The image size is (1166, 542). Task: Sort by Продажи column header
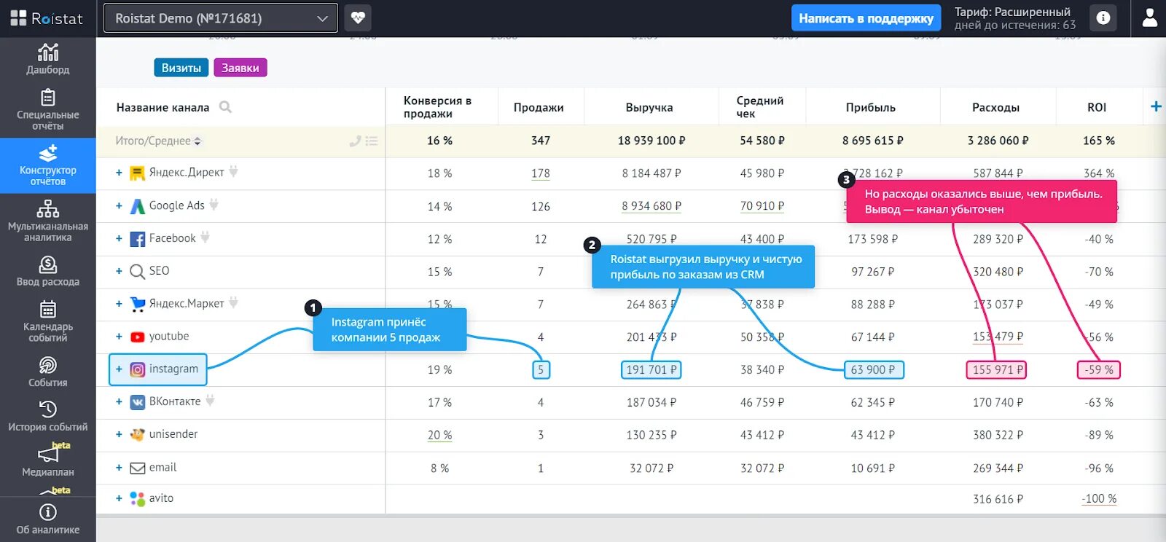pos(539,107)
